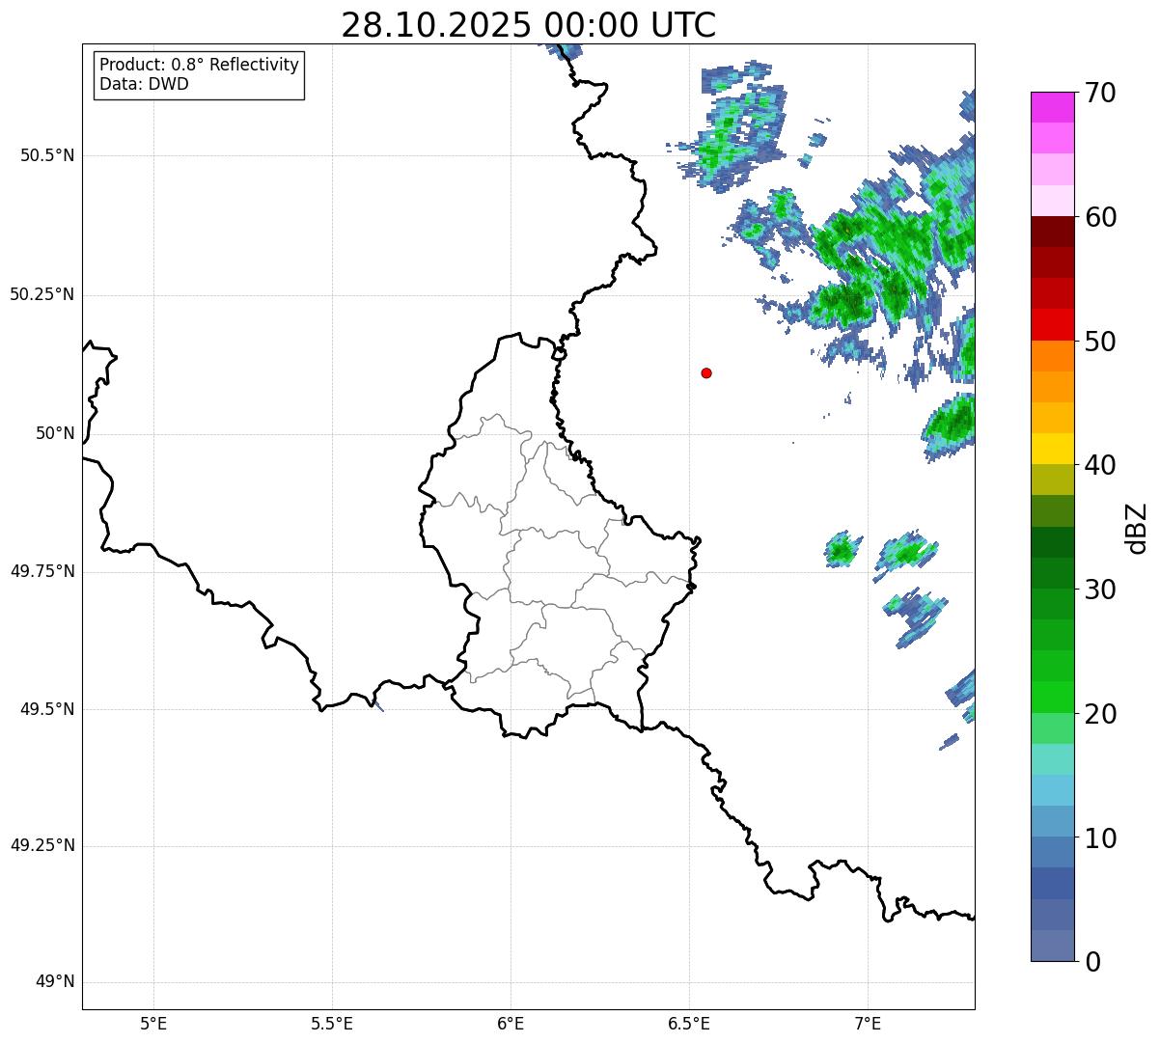
Task: Click the bright red colorbar segment below 50
Action: point(1053,325)
